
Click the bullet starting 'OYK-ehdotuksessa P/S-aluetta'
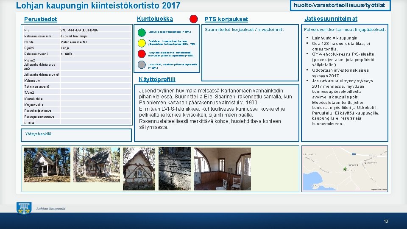point(343,59)
